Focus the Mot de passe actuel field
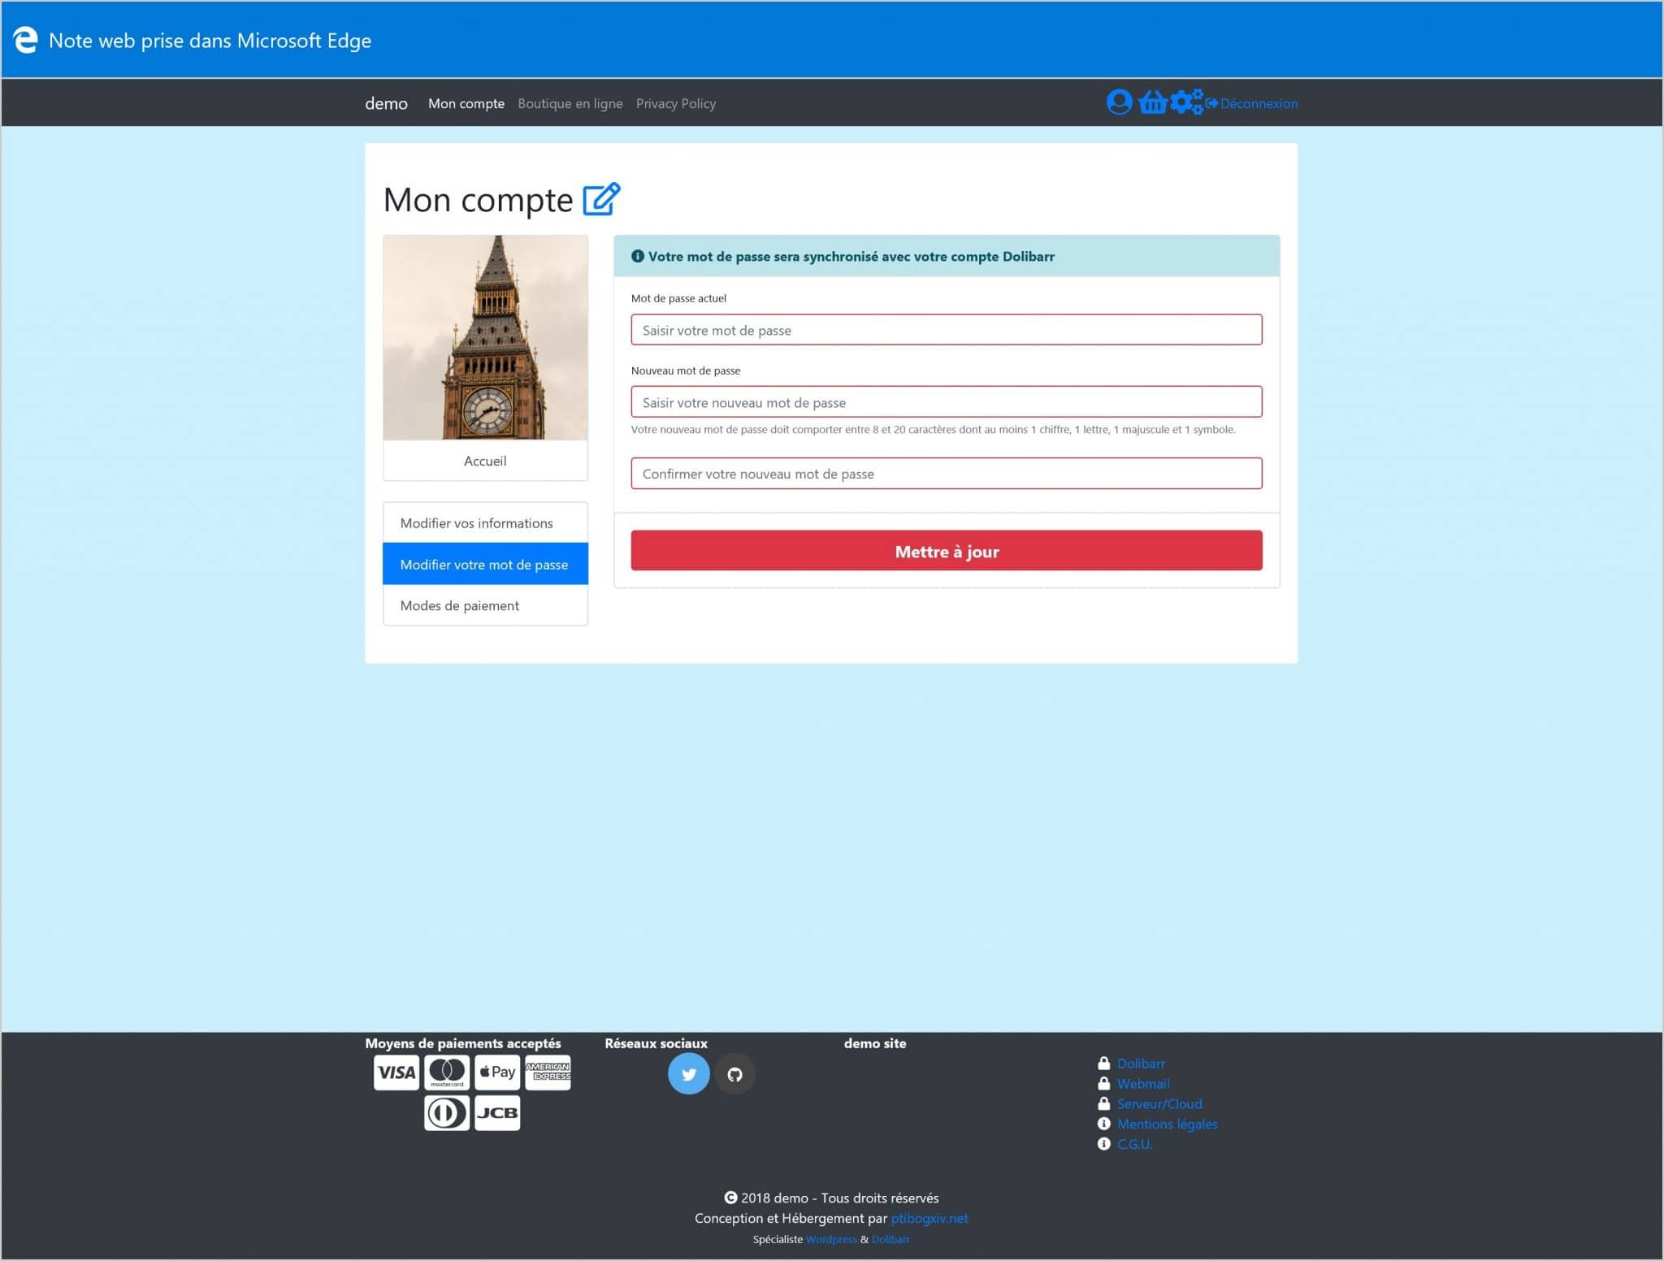The height and width of the screenshot is (1261, 1664). [x=946, y=330]
